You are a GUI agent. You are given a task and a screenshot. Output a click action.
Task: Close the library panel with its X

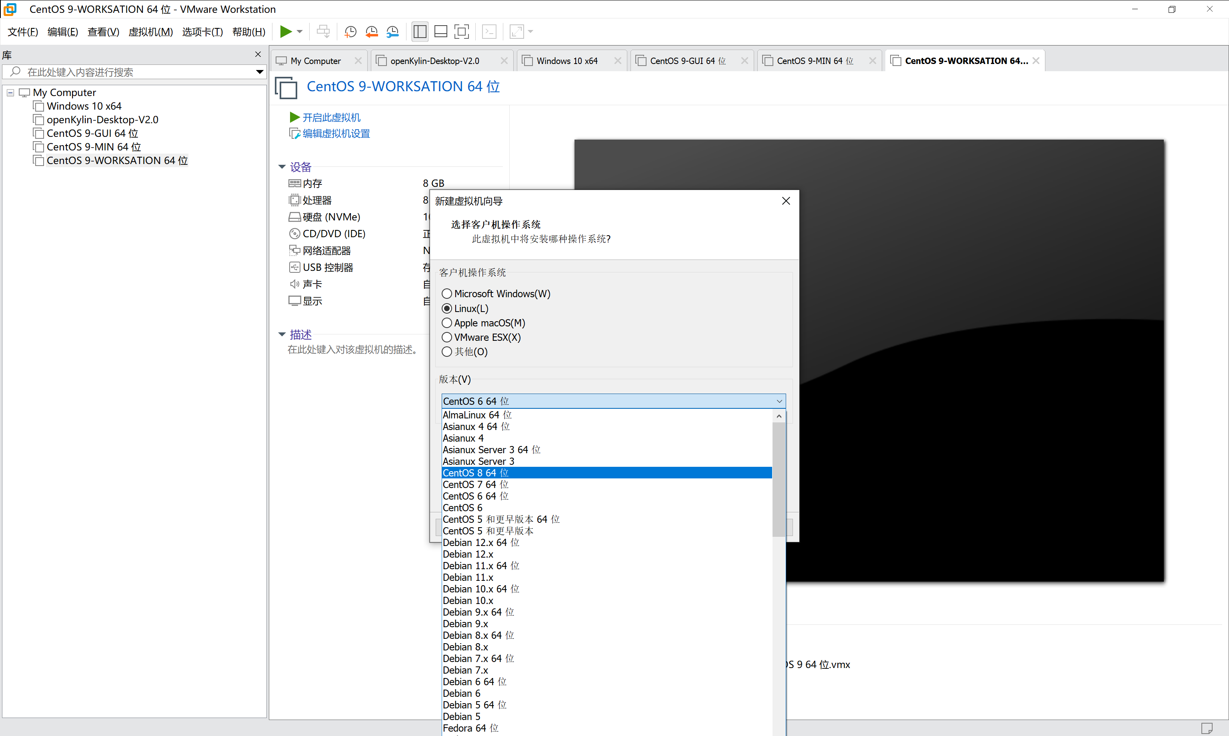(x=258, y=54)
